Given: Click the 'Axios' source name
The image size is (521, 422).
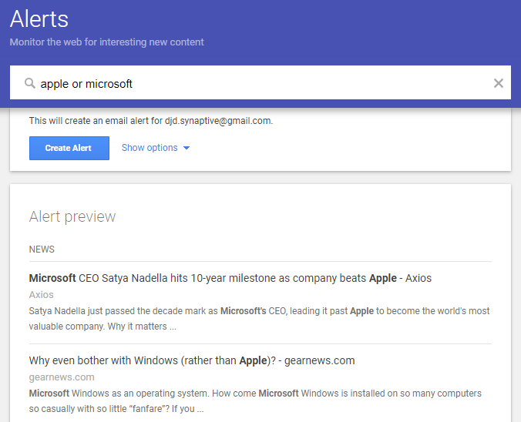Looking at the screenshot, I should 41,294.
